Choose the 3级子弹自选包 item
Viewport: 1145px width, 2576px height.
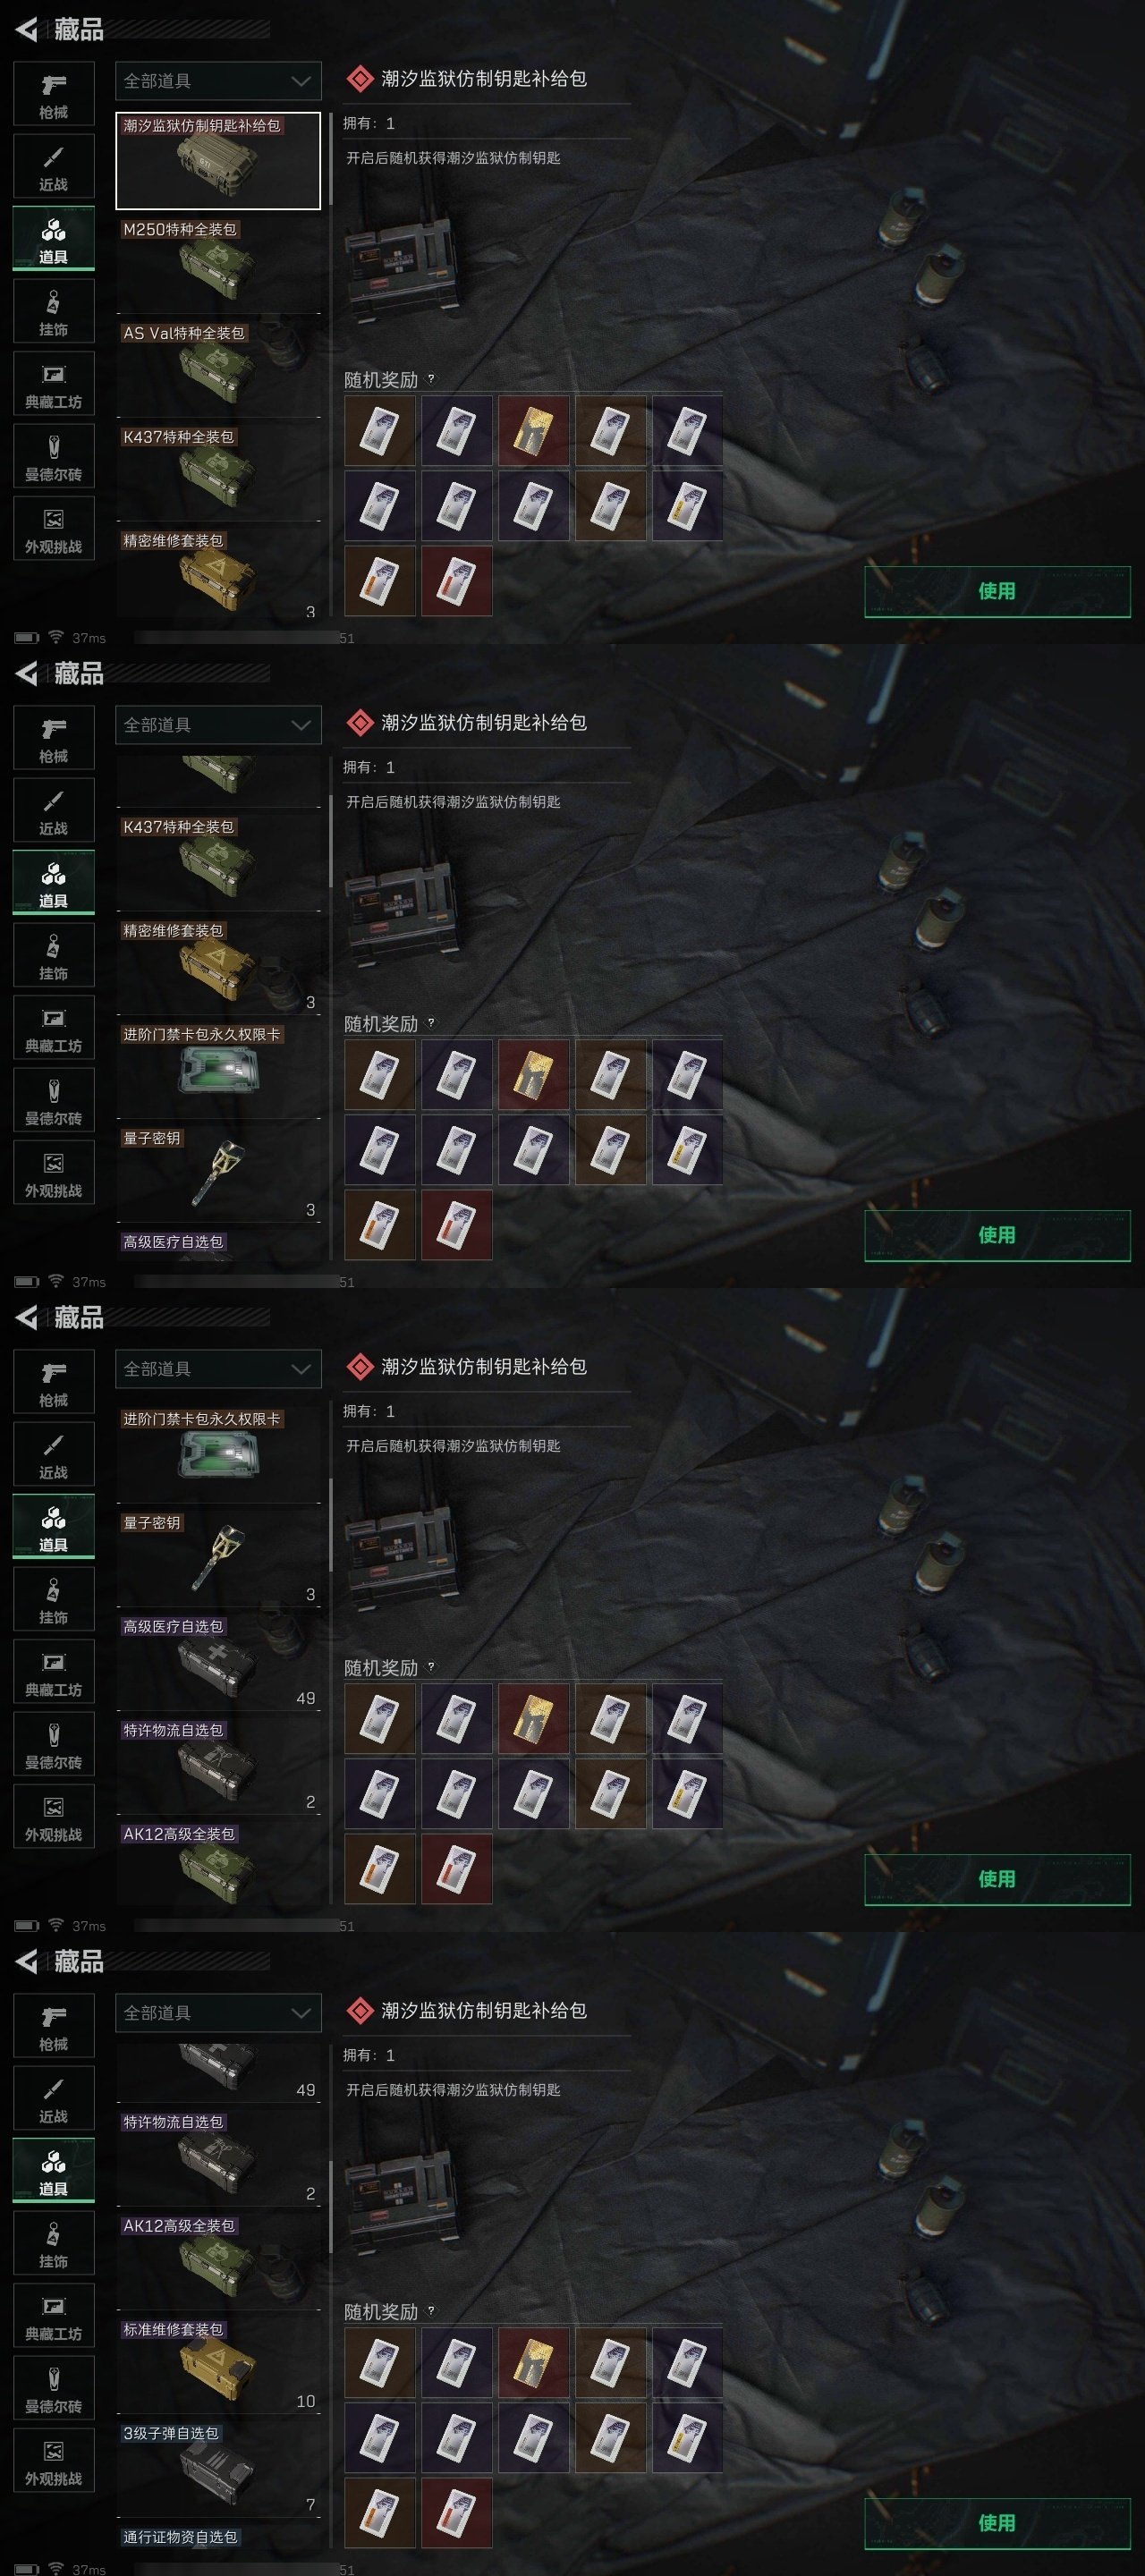click(218, 2469)
